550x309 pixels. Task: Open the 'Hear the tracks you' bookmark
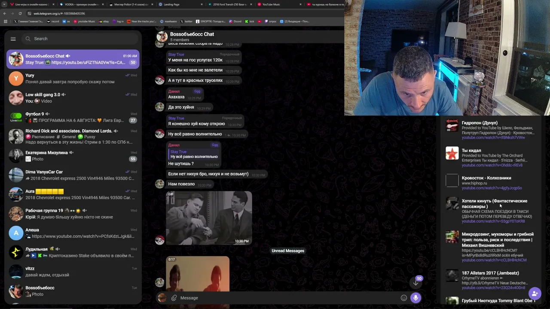tap(142, 21)
